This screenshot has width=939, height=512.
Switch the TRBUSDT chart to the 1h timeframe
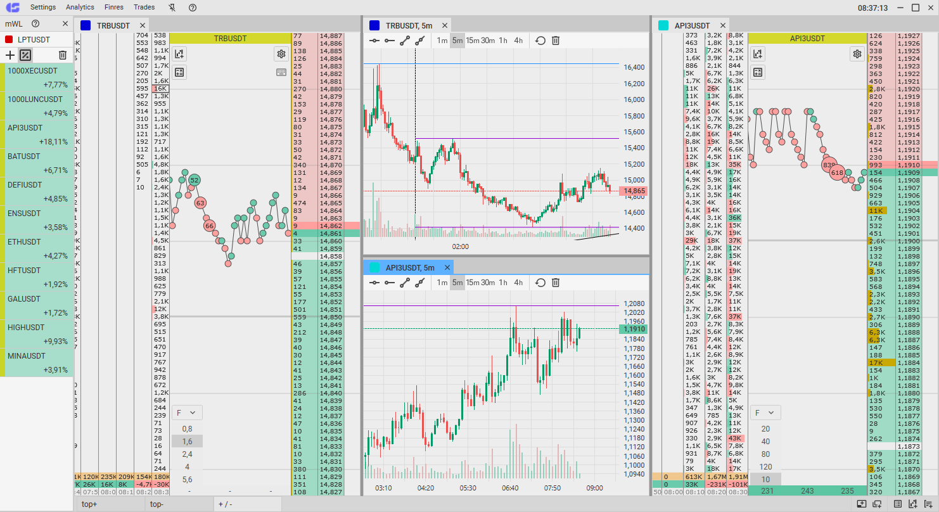(x=503, y=41)
